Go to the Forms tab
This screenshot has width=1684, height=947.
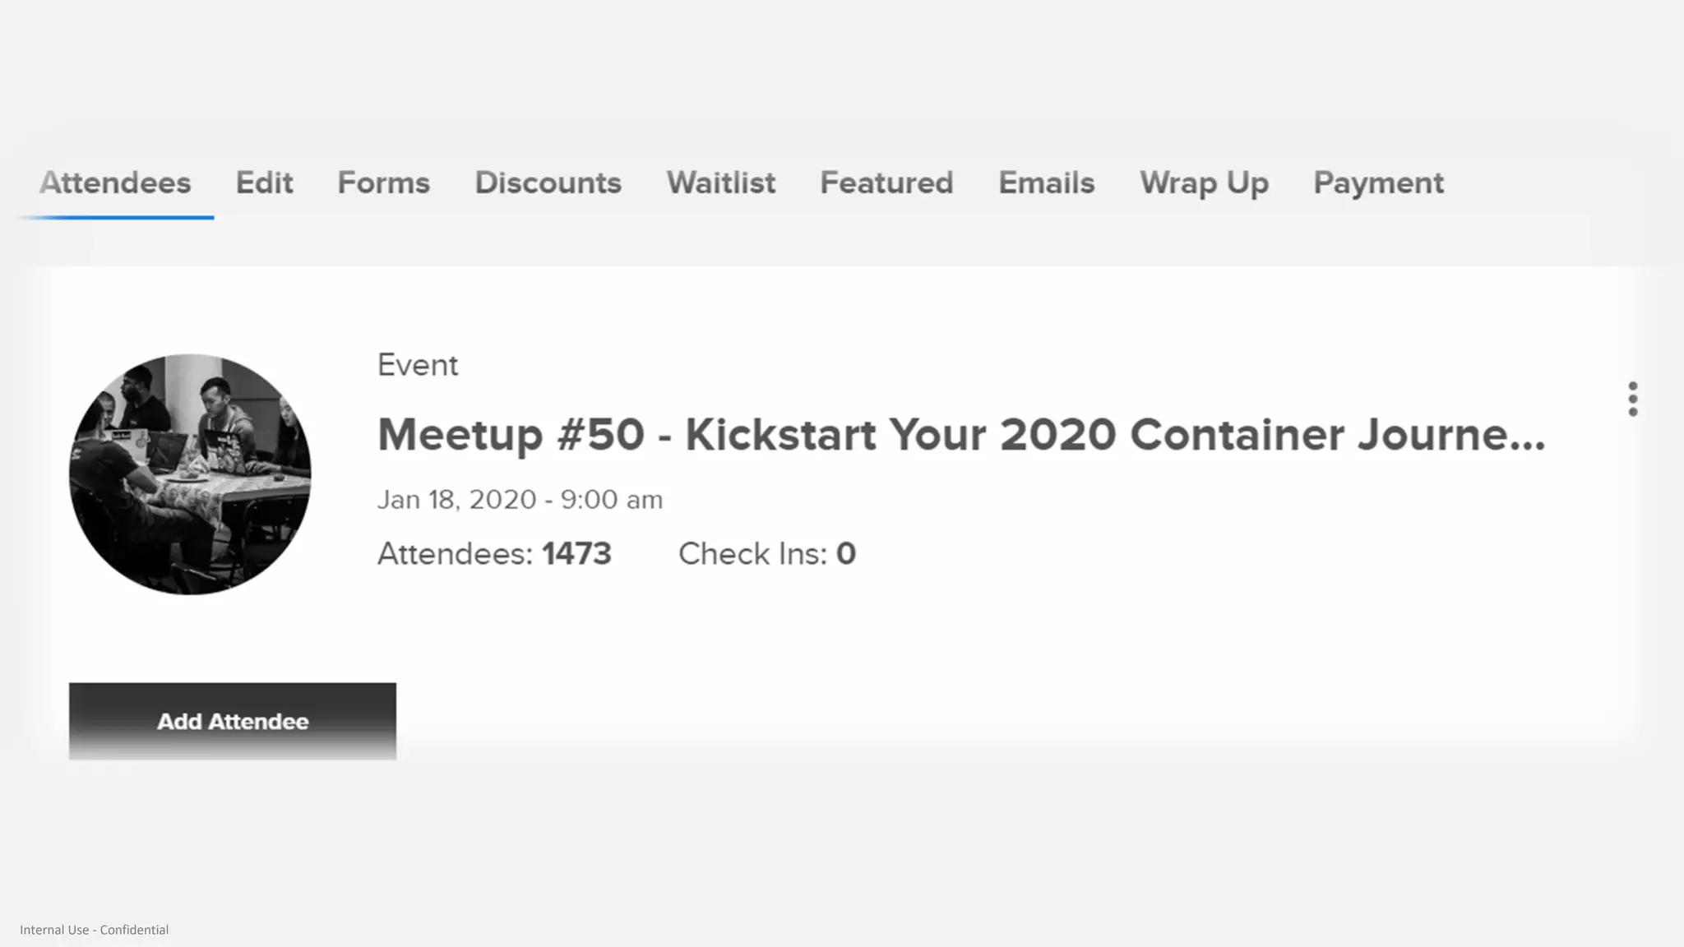coord(383,182)
